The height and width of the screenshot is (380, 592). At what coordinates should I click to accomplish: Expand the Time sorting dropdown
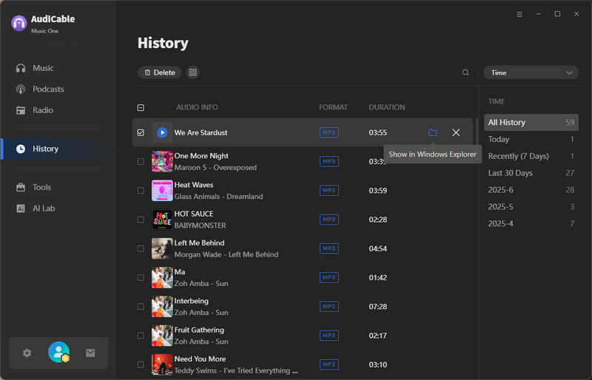tap(531, 72)
